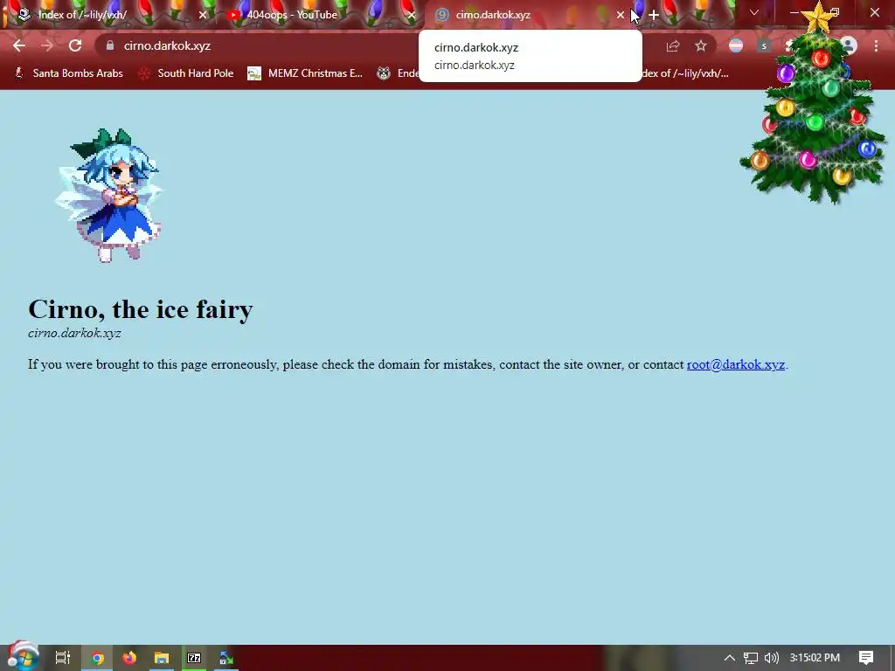Minimize the Chrome window
The image size is (895, 671).
794,12
